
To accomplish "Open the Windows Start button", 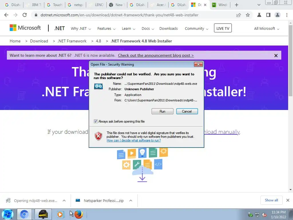I will (7, 214).
